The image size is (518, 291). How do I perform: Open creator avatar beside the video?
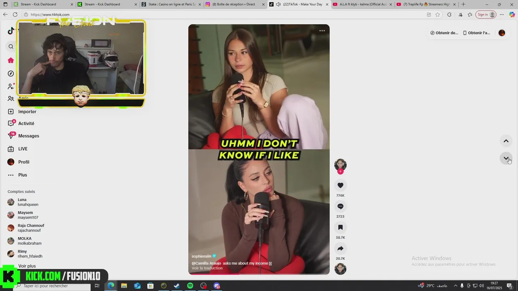click(340, 164)
